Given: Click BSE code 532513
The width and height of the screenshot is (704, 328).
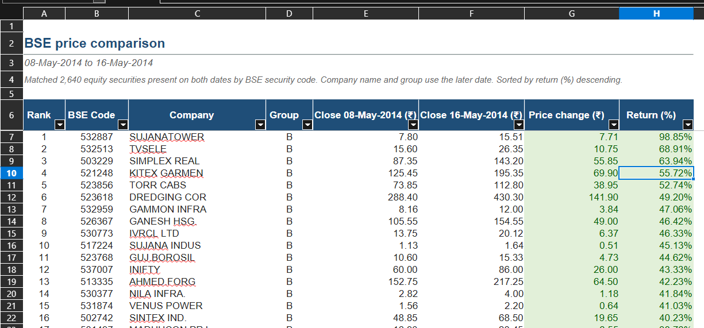Looking at the screenshot, I should pos(97,149).
